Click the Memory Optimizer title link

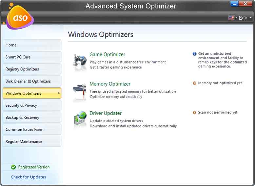[110, 84]
